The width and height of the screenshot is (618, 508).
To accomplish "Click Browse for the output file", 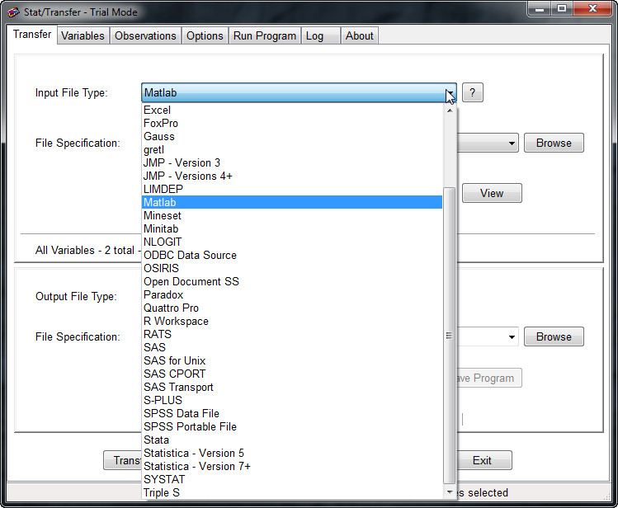I will tap(554, 337).
